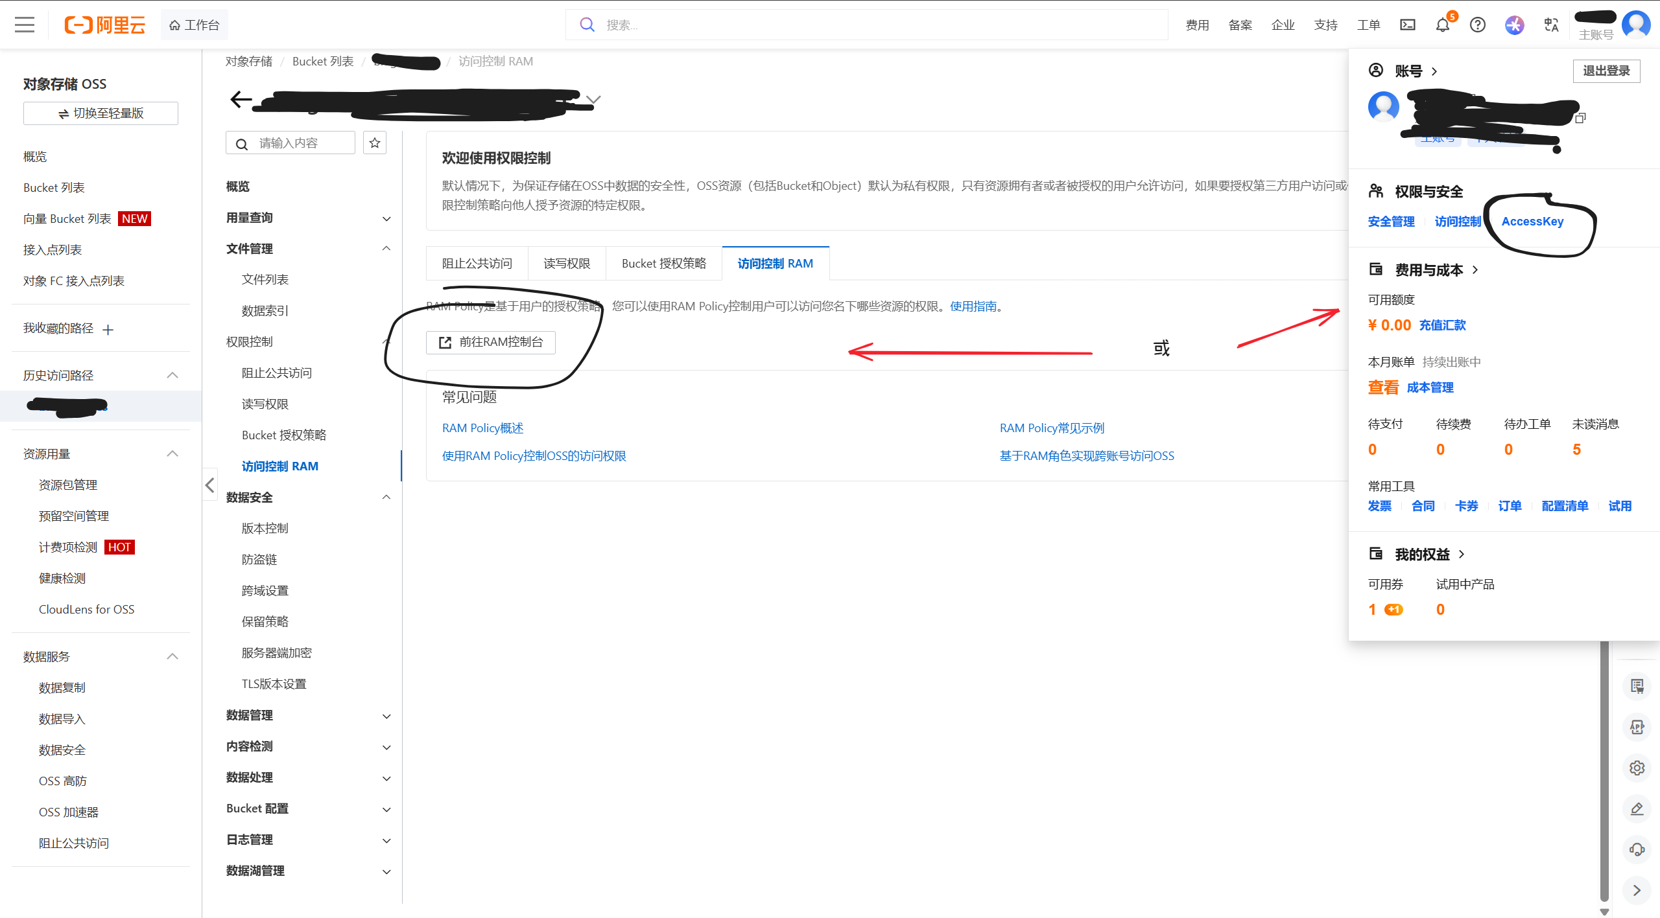
Task: Collapse the side menu with arrow handle
Action: [x=209, y=485]
